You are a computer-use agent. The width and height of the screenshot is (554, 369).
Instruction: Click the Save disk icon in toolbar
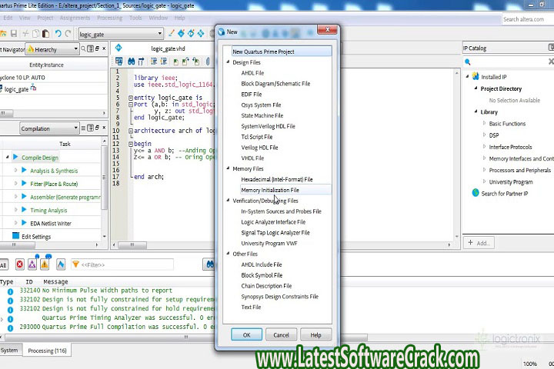tap(13, 34)
